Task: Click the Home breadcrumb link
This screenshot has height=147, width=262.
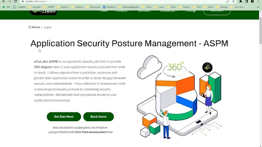Action: [36, 27]
